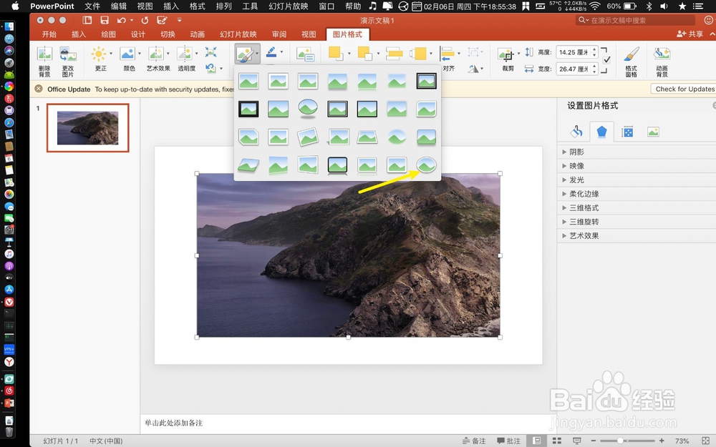The image size is (716, 447).
Task: Switch to the Fill & Line tab icon
Action: coord(576,132)
